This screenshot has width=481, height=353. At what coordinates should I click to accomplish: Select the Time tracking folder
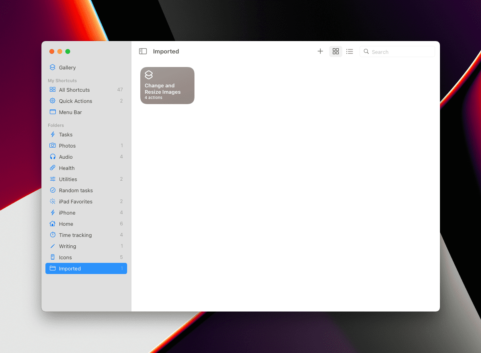[86, 235]
